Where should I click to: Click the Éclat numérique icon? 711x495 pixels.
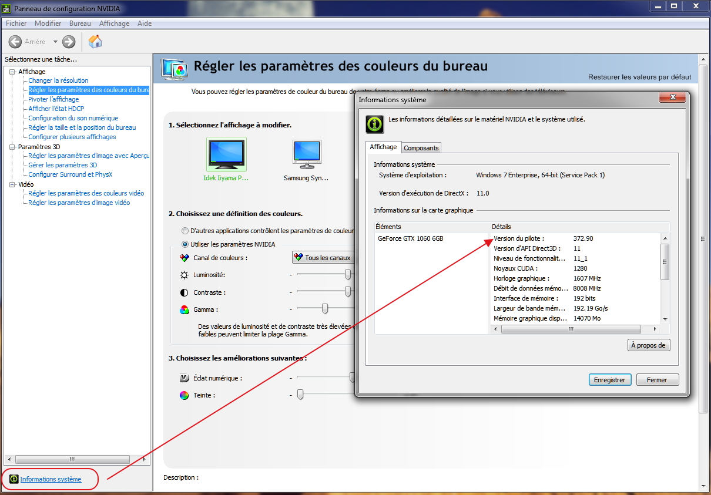pos(184,378)
